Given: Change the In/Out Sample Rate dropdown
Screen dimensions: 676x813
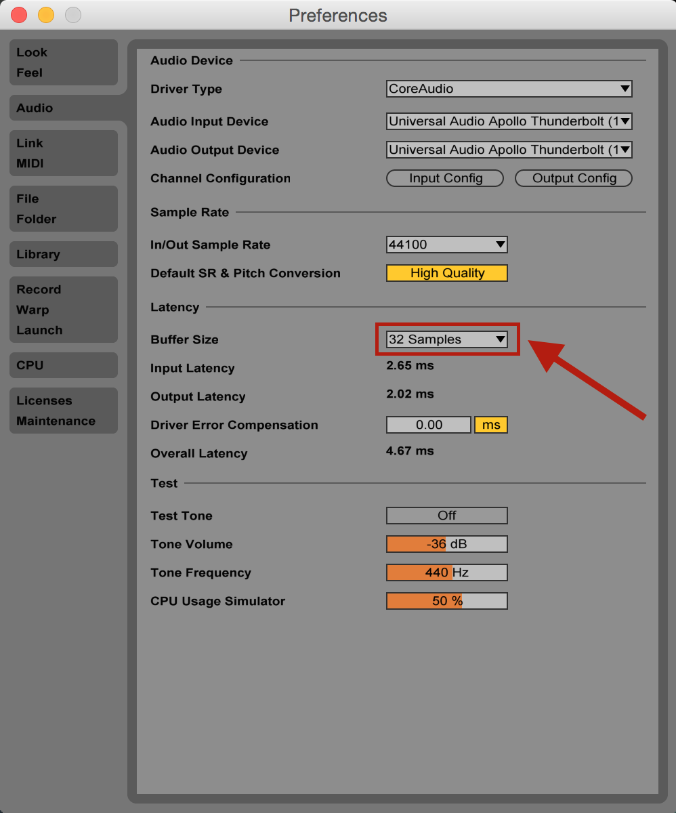Looking at the screenshot, I should (x=446, y=245).
